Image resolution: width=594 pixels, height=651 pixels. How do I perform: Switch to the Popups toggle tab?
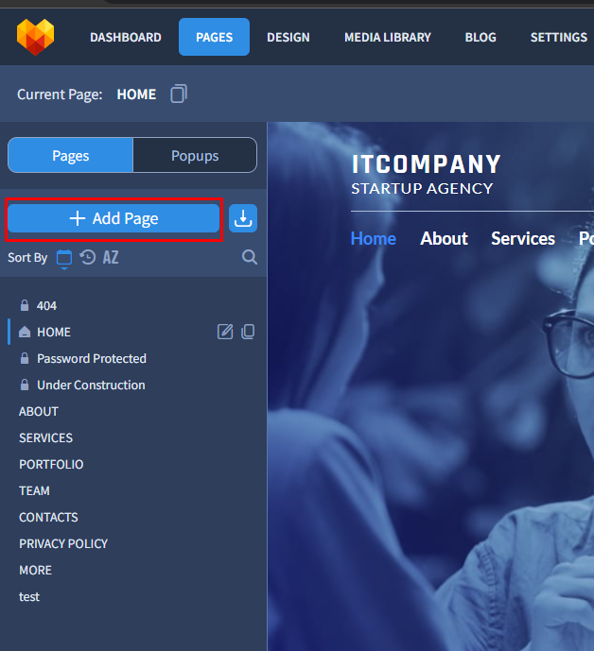pos(195,156)
